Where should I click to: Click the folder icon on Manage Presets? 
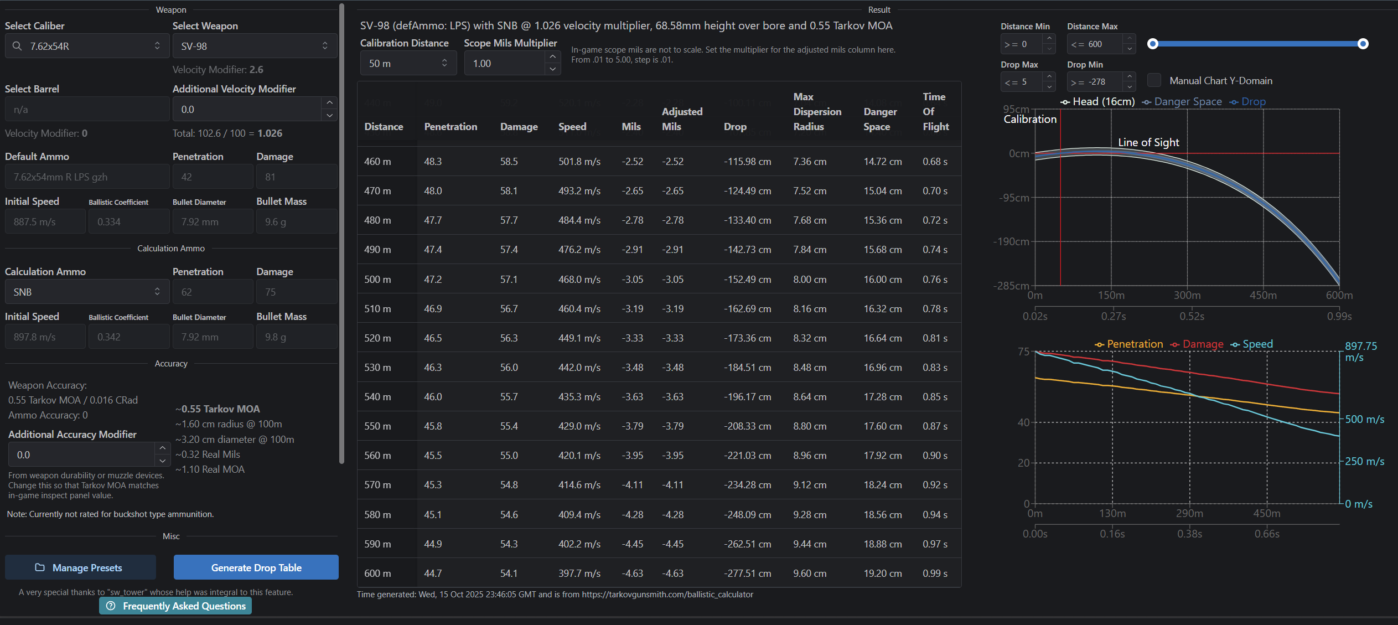40,567
